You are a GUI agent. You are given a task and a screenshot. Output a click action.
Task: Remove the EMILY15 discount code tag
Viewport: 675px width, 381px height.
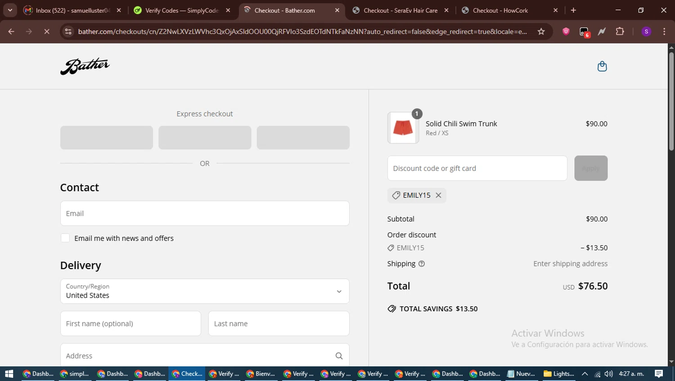(x=438, y=195)
